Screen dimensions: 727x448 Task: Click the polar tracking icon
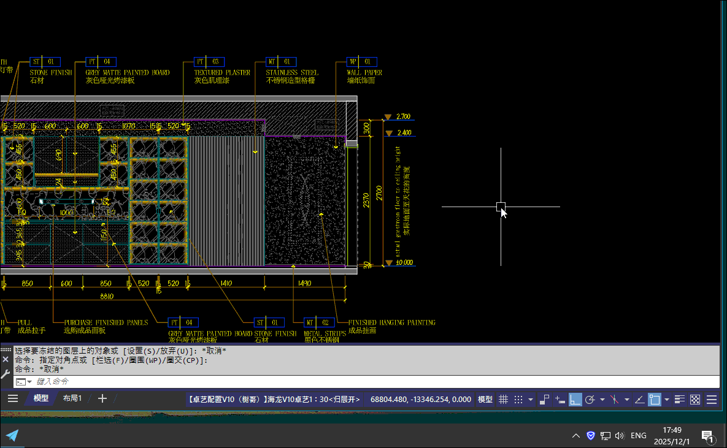(590, 400)
